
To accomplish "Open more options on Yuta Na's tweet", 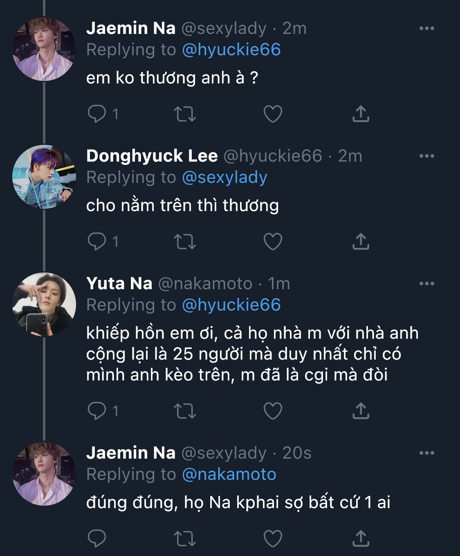I will tap(426, 284).
